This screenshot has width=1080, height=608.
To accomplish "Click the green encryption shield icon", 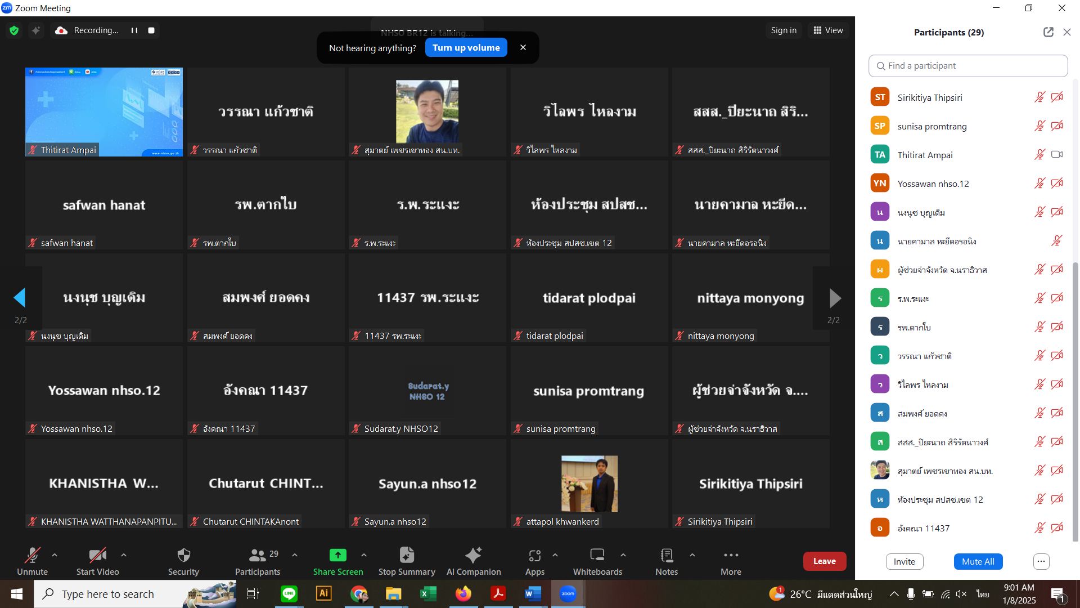I will [x=14, y=30].
